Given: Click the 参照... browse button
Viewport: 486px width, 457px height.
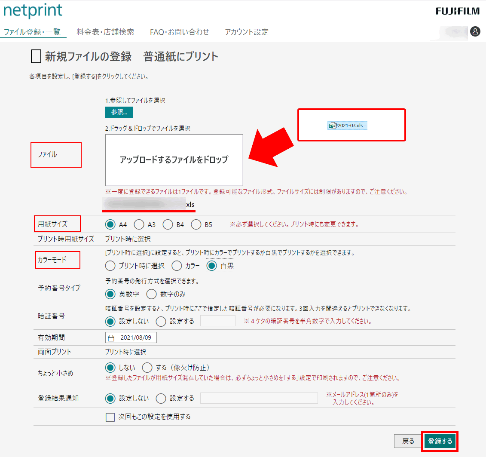Looking at the screenshot, I should point(119,112).
